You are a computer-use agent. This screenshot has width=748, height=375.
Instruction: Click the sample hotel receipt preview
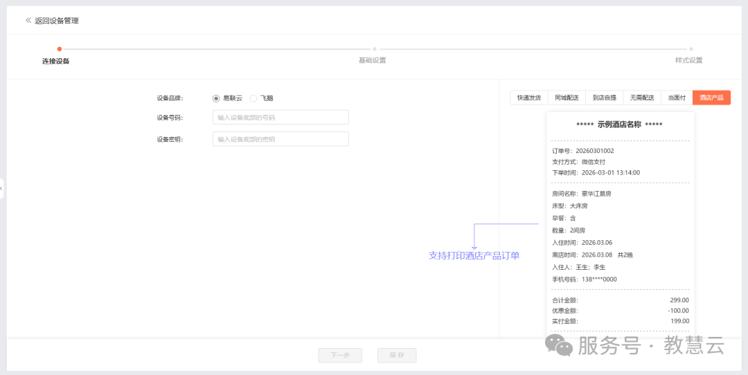[x=620, y=221]
